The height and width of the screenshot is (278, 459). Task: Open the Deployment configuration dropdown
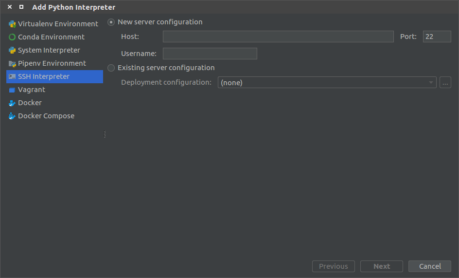coord(326,82)
